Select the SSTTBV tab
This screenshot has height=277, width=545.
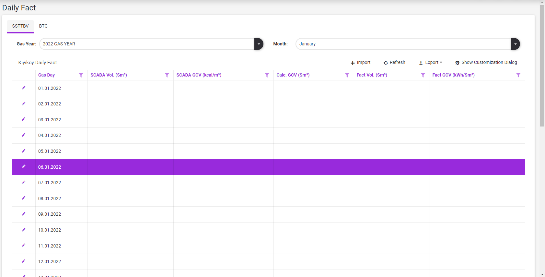(x=20, y=26)
